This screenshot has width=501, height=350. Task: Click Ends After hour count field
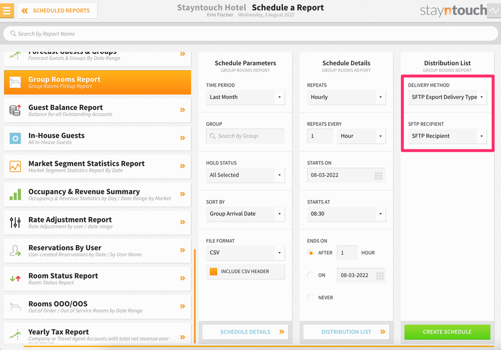347,253
